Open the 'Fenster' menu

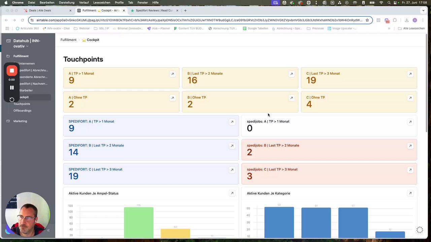(x=142, y=3)
